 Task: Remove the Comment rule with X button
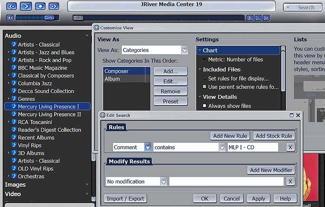point(291,147)
